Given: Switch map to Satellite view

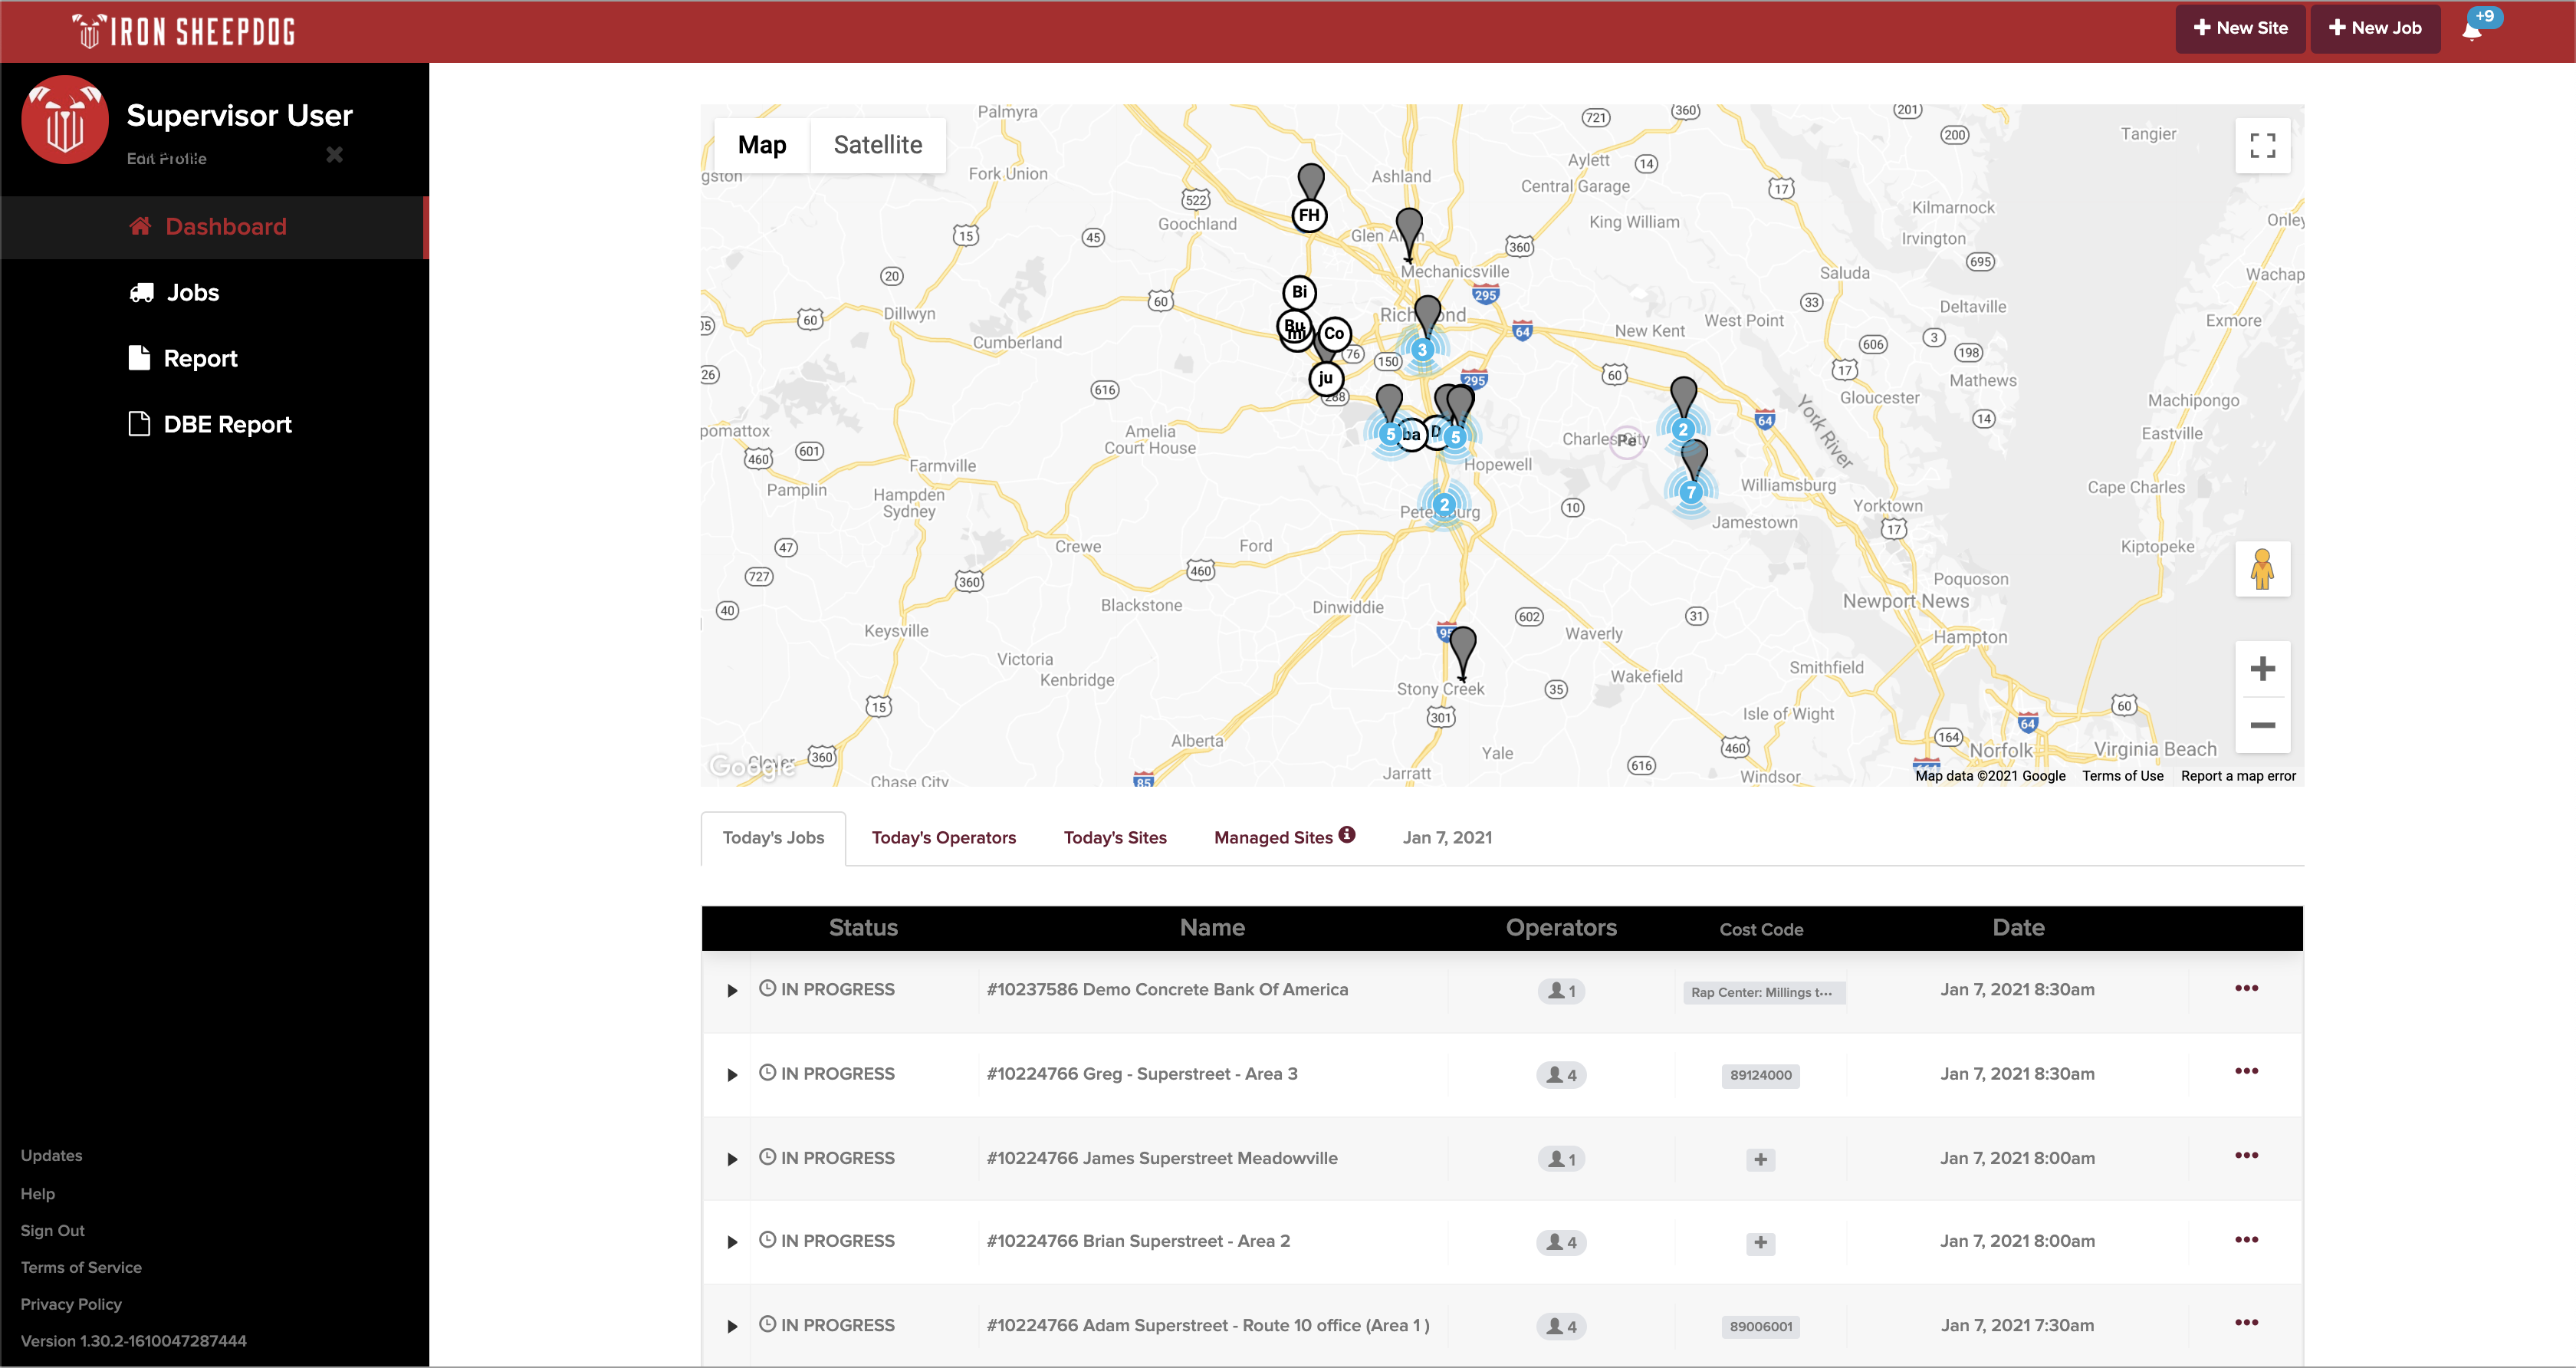Looking at the screenshot, I should (x=877, y=145).
